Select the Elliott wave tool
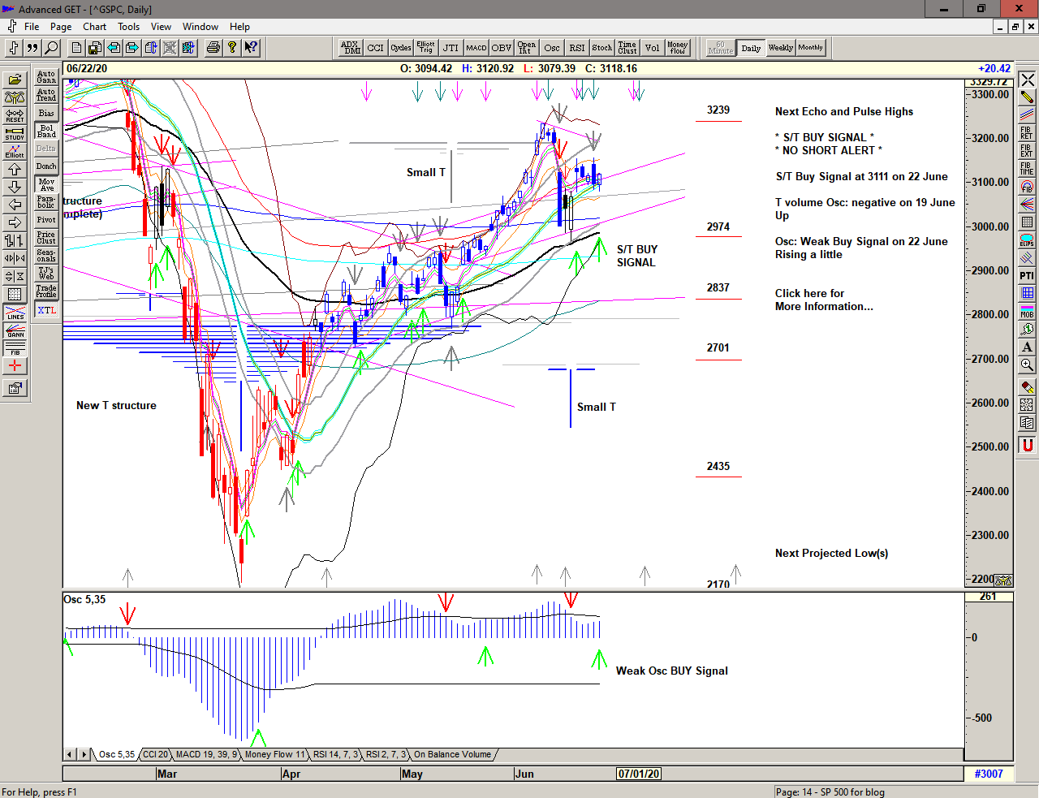1039x798 pixels. click(x=15, y=152)
